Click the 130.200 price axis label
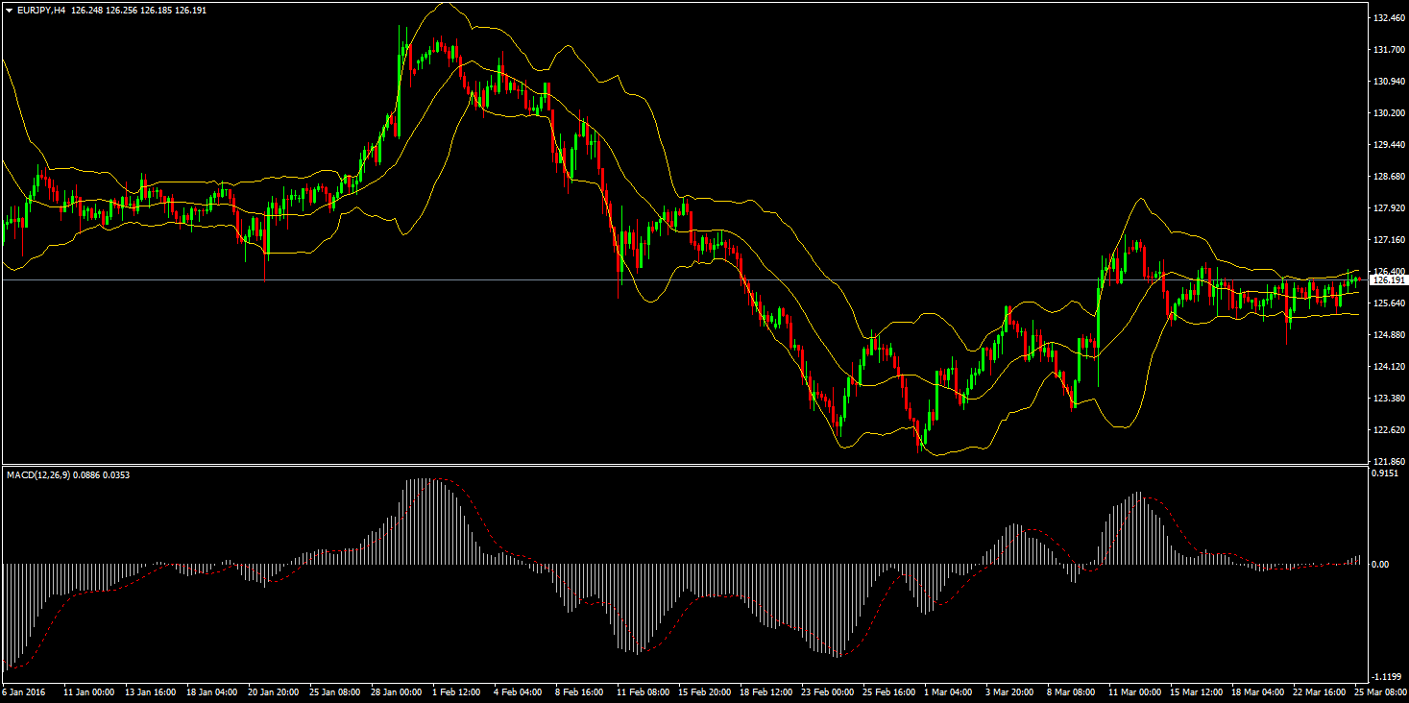Viewport: 1409px width, 703px height. [x=1388, y=113]
